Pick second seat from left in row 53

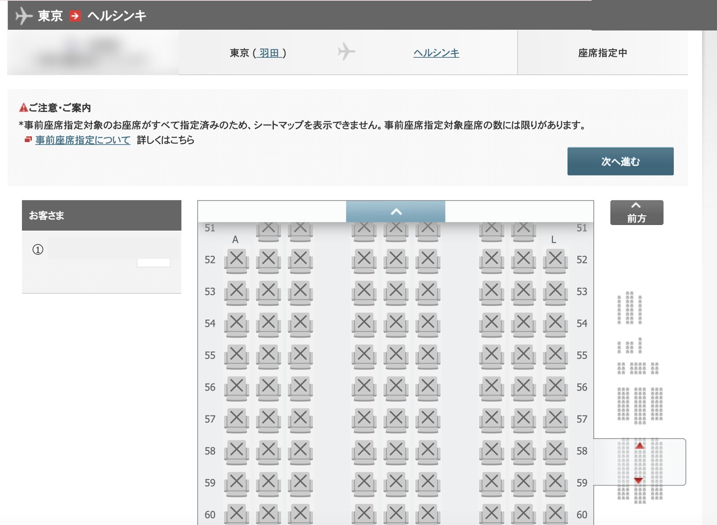pos(268,293)
